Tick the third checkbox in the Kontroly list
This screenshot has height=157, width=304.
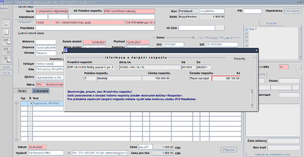(x=246, y=37)
